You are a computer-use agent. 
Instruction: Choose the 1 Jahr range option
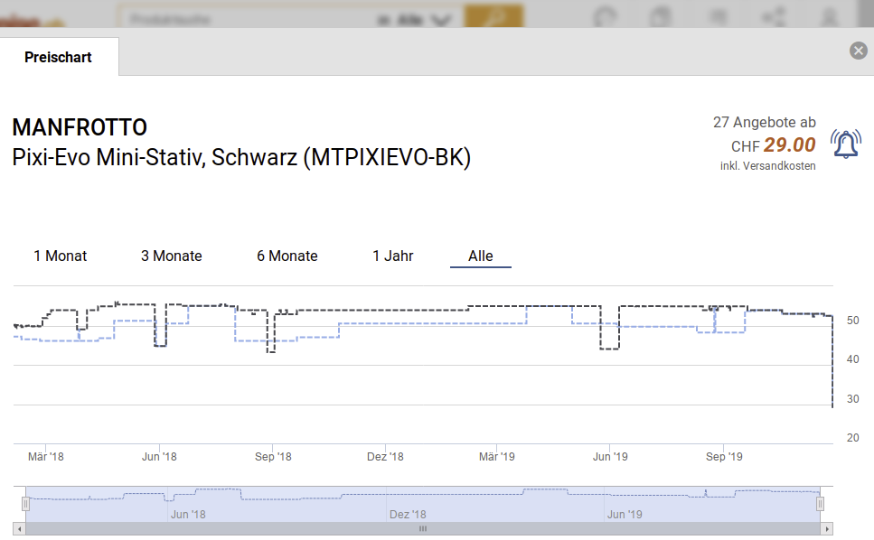tap(393, 256)
